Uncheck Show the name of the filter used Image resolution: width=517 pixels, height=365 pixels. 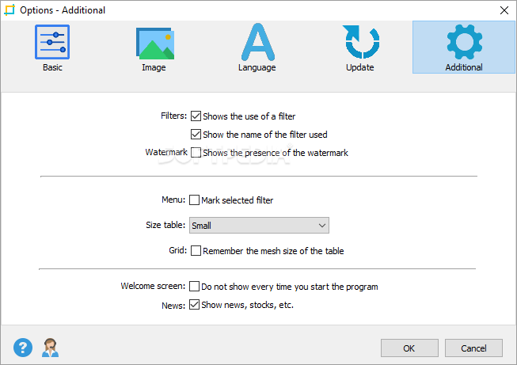pos(196,134)
